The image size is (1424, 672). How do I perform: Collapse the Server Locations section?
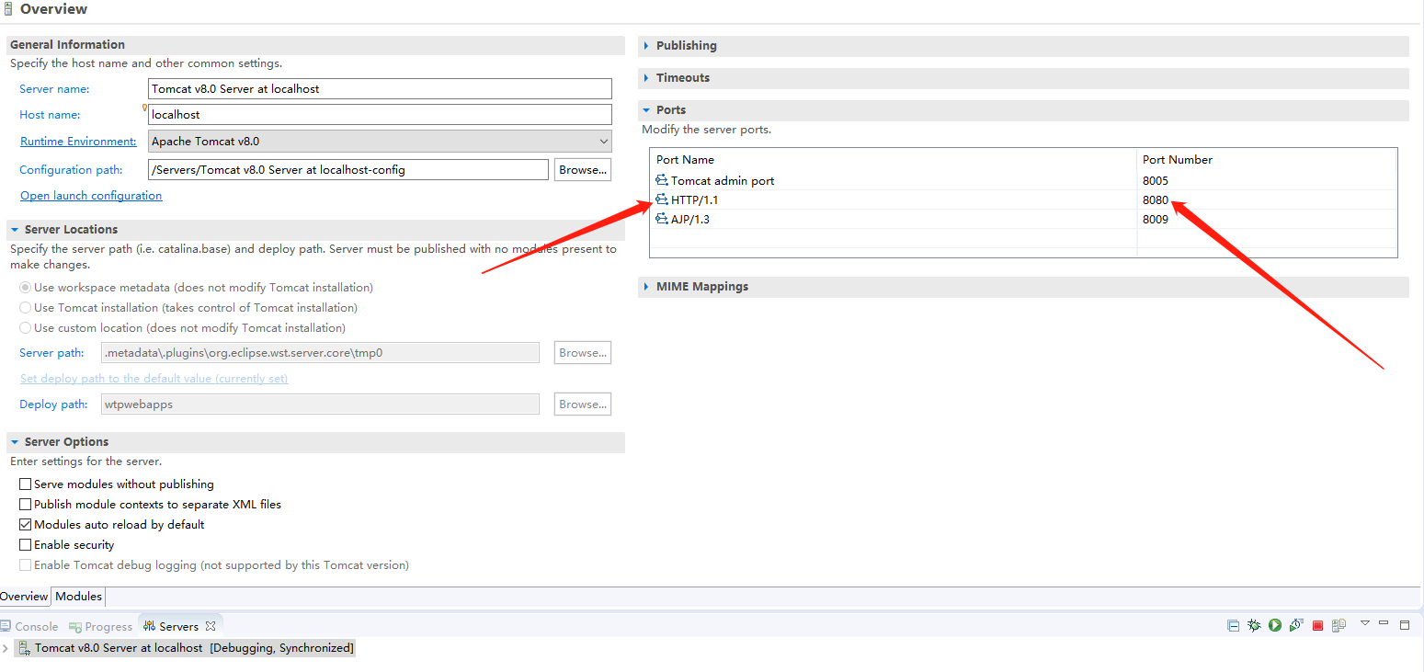coord(16,230)
